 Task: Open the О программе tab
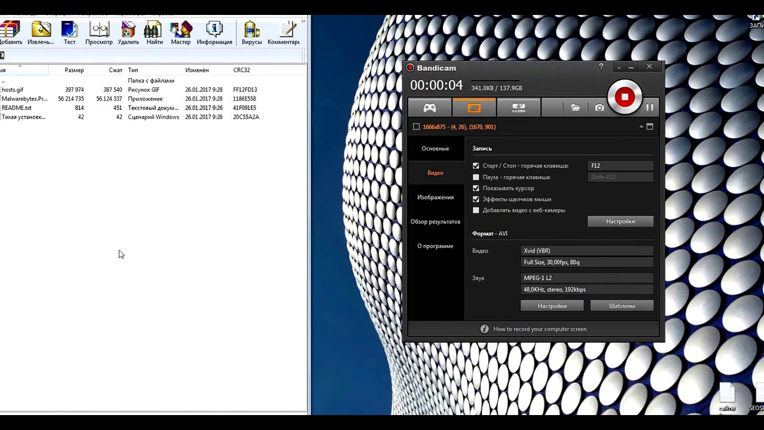435,246
